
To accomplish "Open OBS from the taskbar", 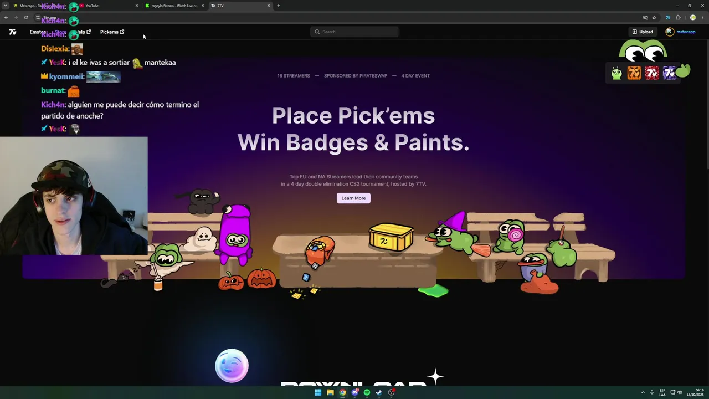I will point(391,392).
